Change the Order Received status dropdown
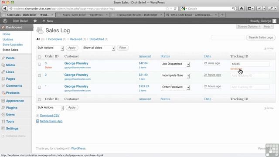The width and height of the screenshot is (279, 157). [175, 87]
